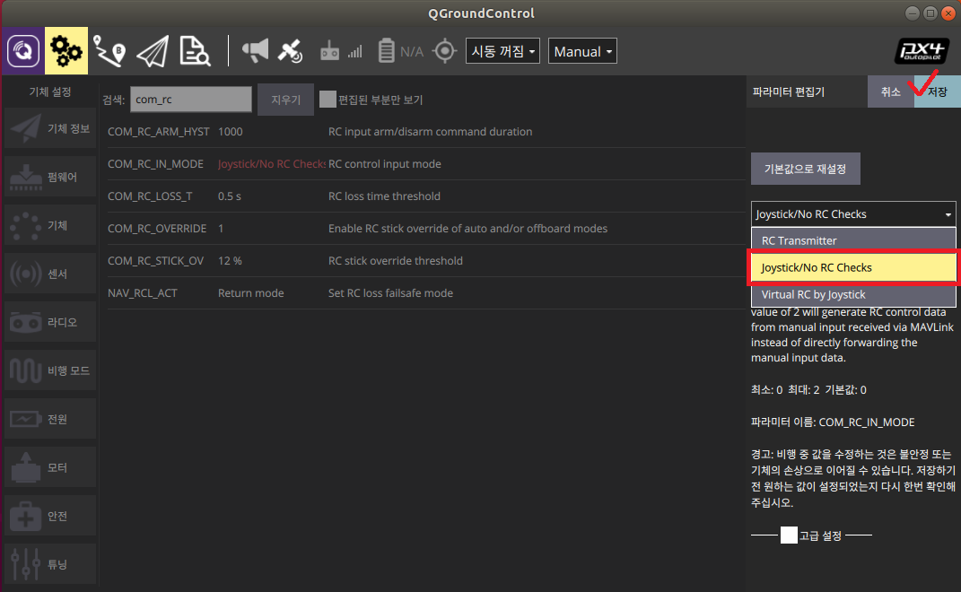
Task: Click 취소 to cancel parameter editing
Action: [890, 91]
